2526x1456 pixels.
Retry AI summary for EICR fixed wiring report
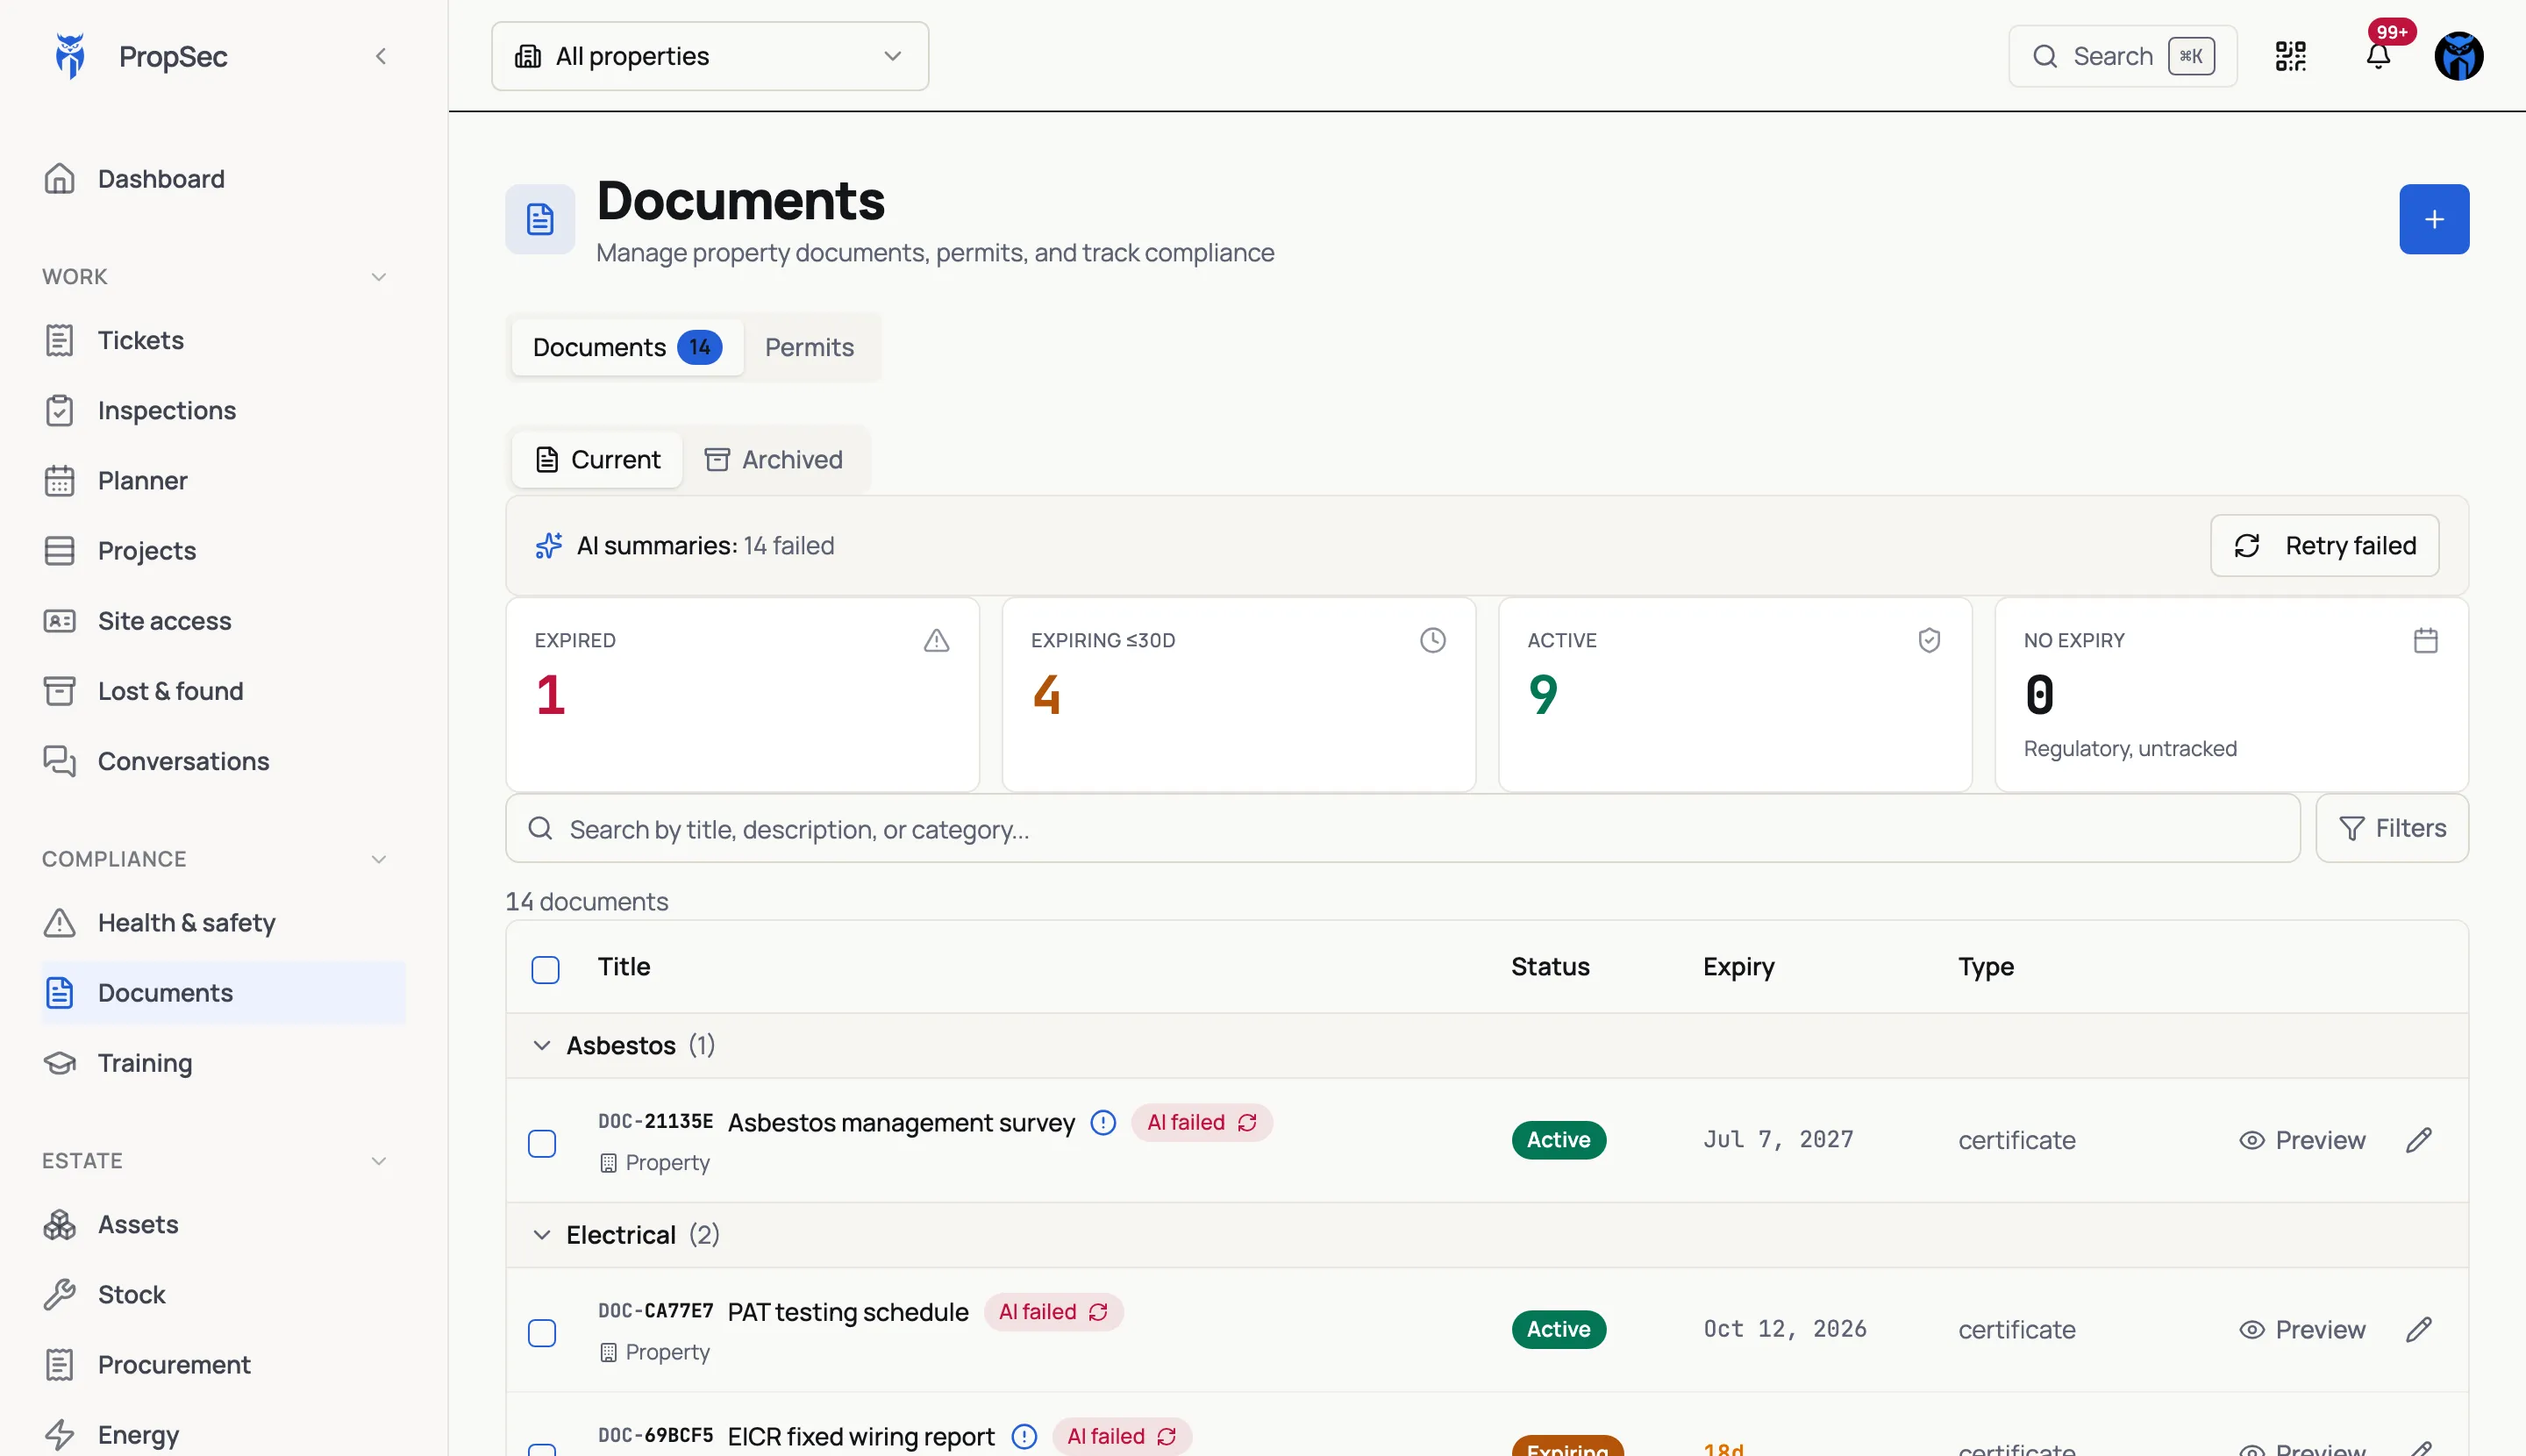click(1166, 1437)
